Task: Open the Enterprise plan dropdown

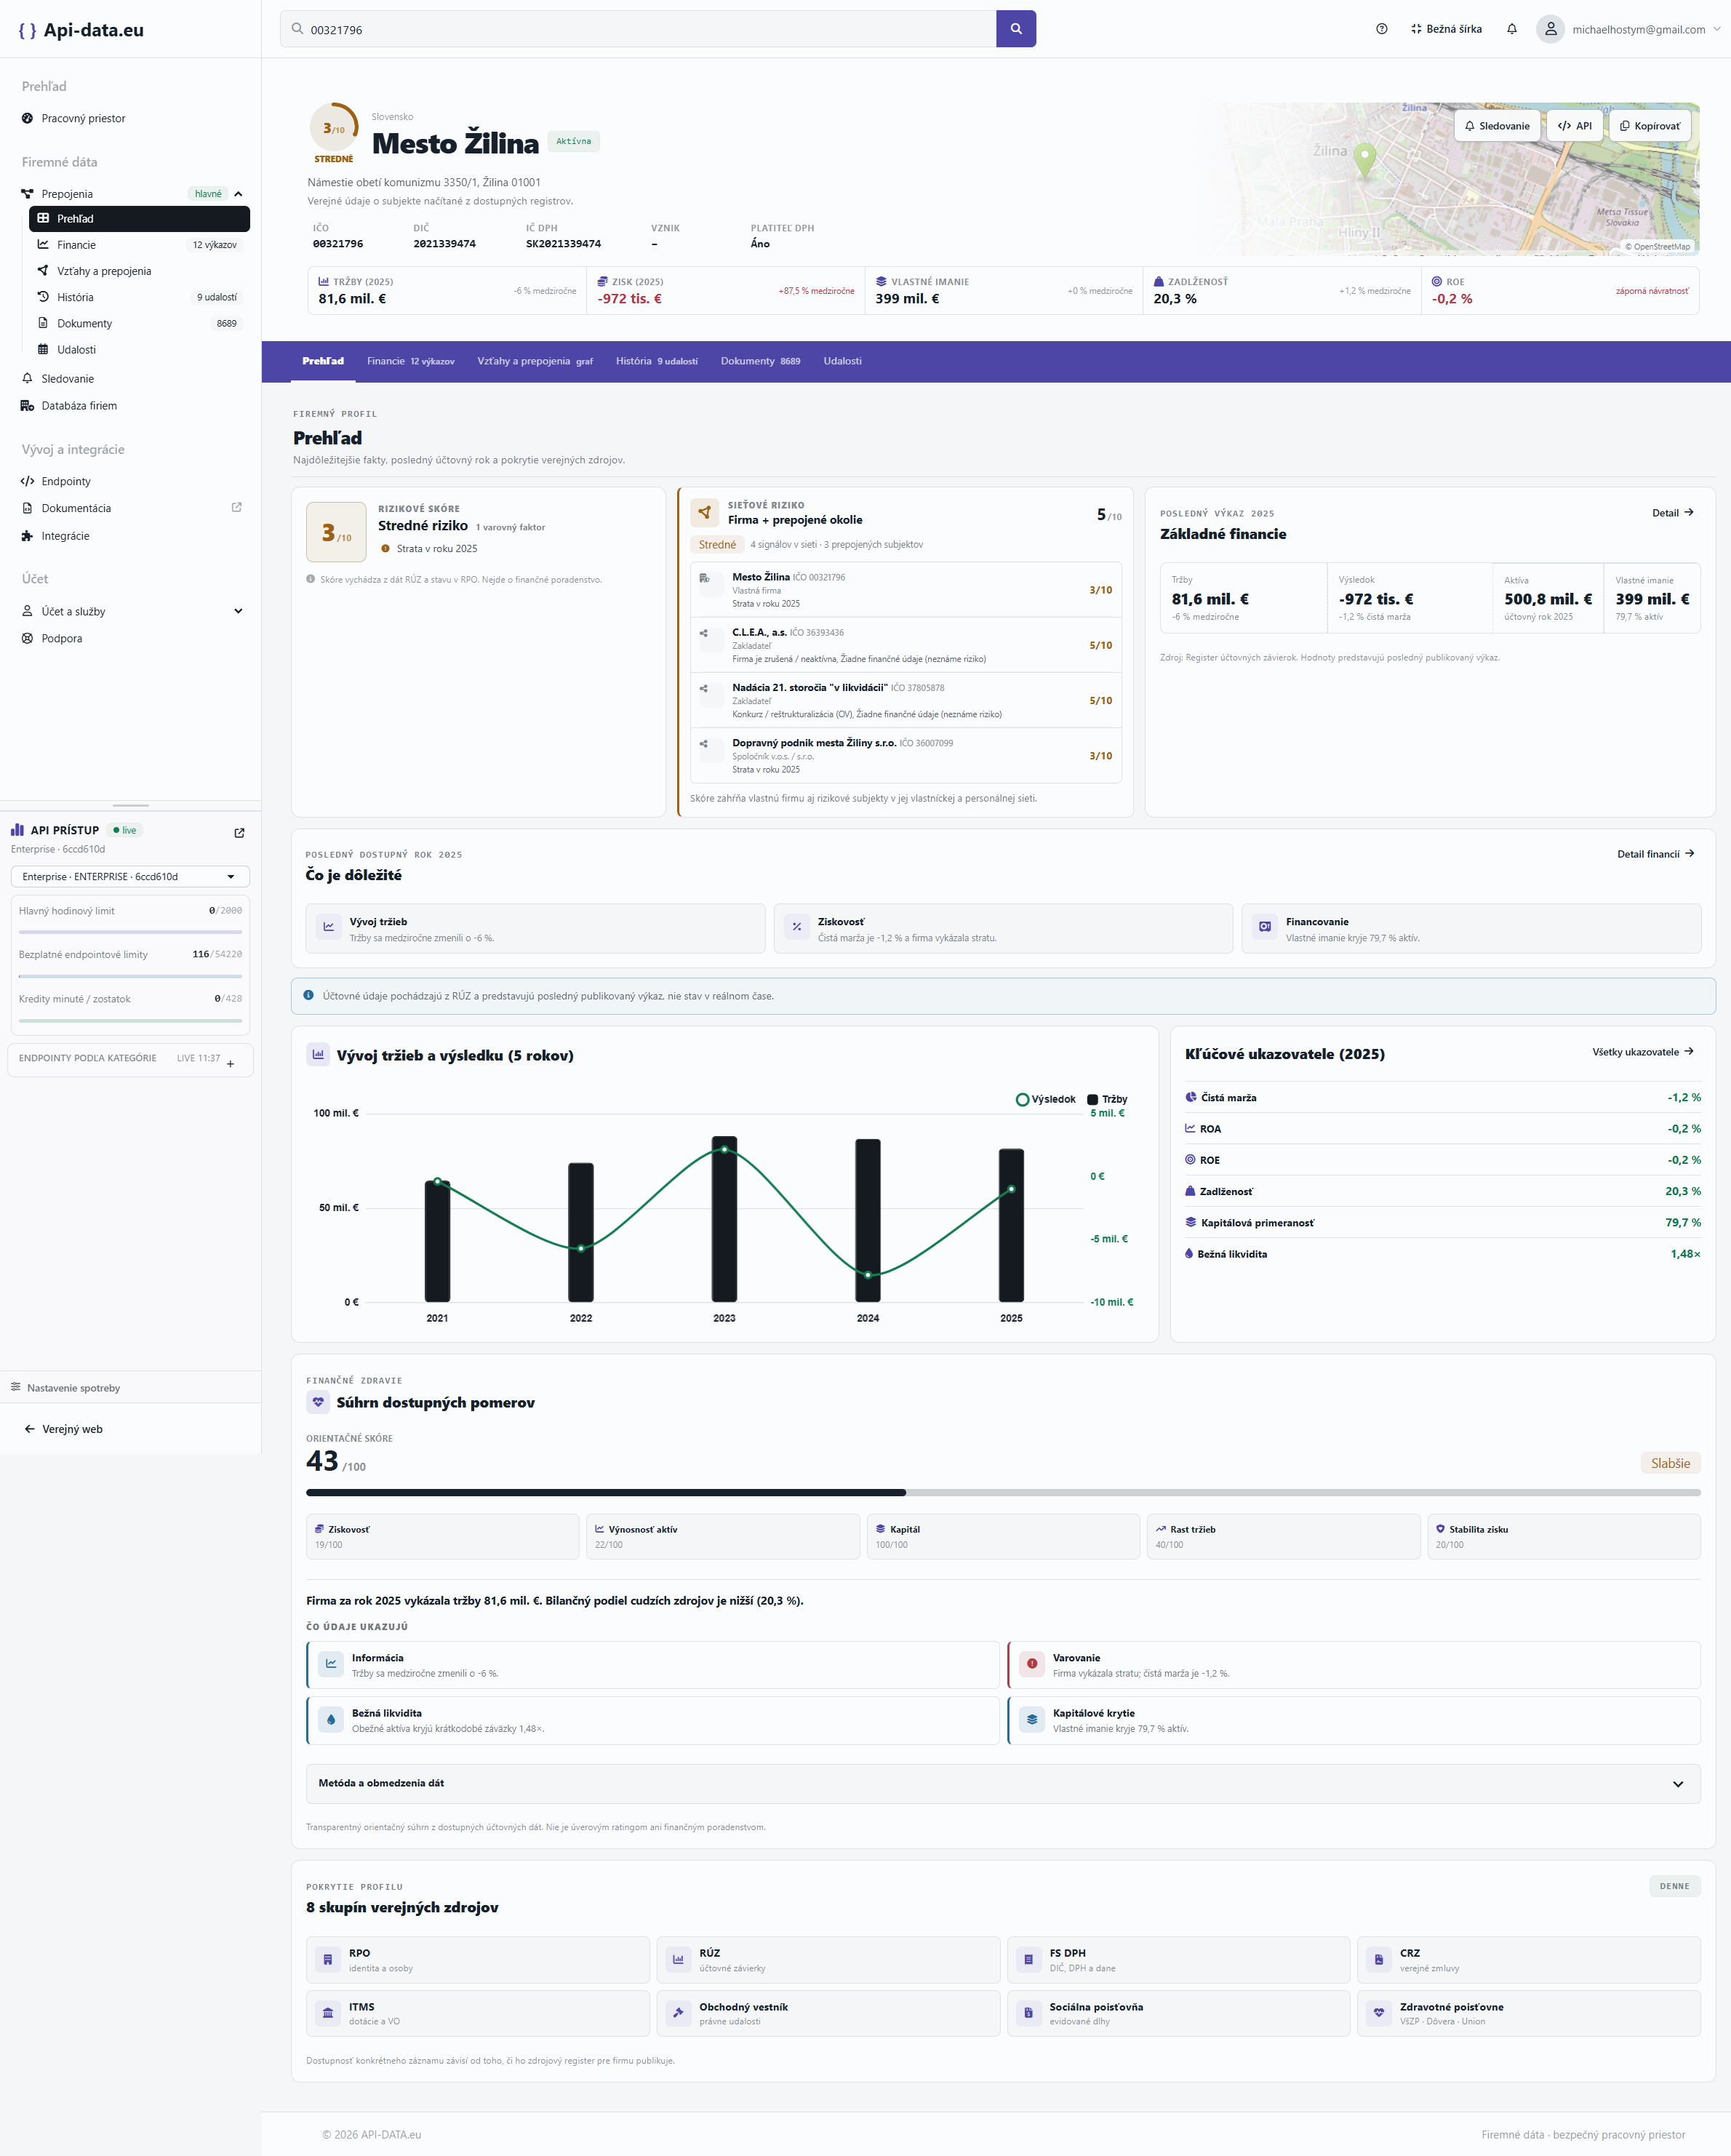Action: click(x=130, y=877)
